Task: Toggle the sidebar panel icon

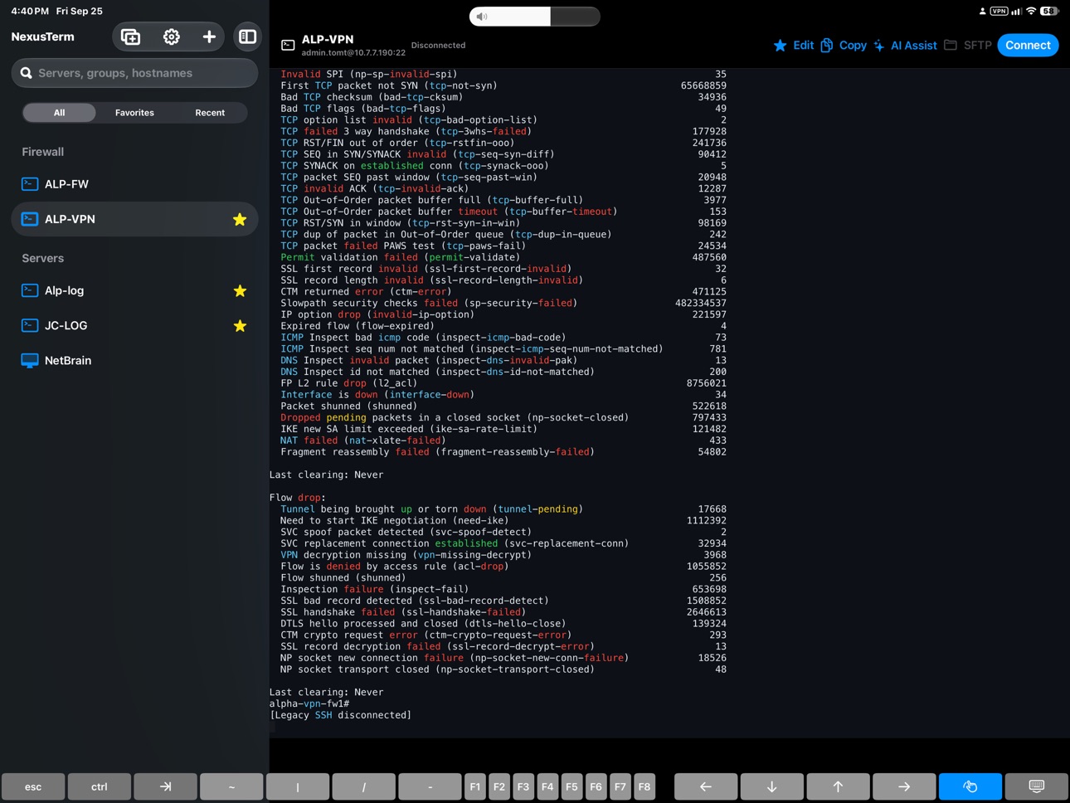Action: point(247,36)
